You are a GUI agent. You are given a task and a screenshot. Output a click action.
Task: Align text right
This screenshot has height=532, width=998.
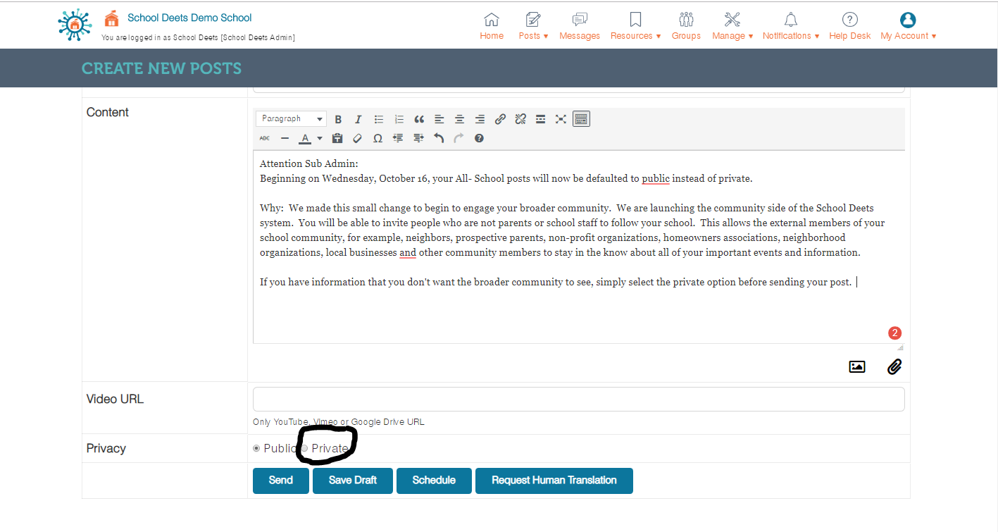pyautogui.click(x=480, y=119)
